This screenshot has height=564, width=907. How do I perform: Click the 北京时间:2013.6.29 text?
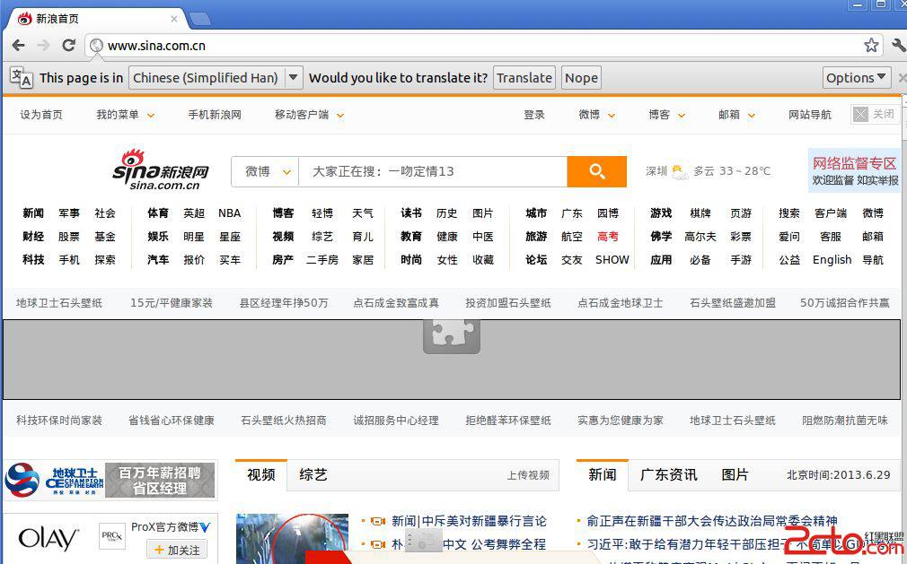coord(838,475)
